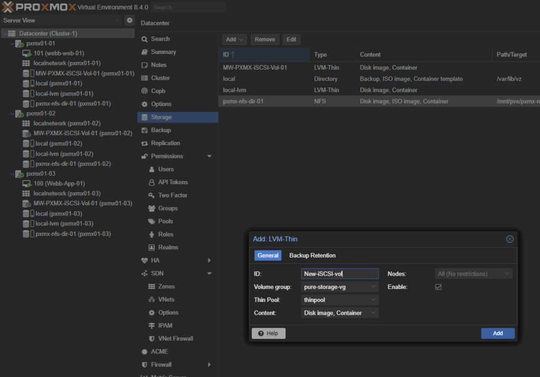Select local (pxmx01-03) in the tree

pyautogui.click(x=59, y=214)
